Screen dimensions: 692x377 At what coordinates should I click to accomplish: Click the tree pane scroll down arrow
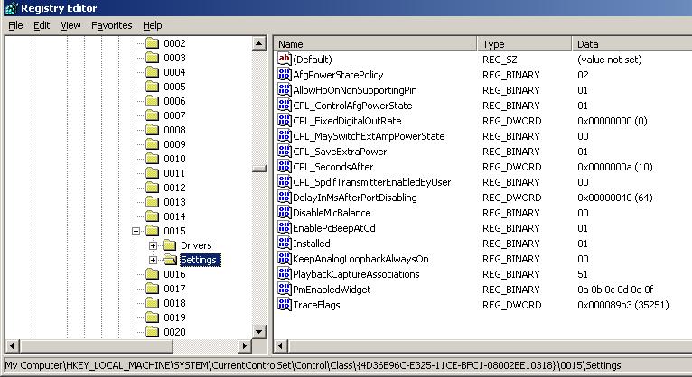(259, 332)
